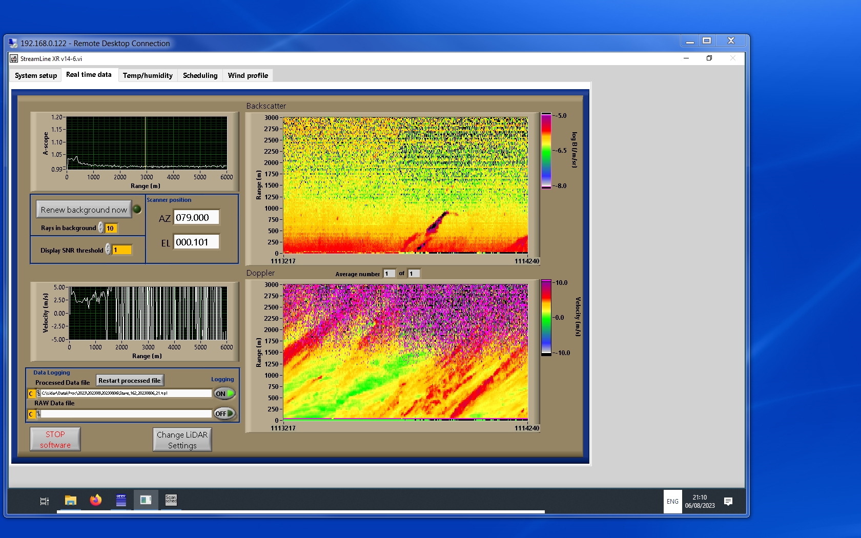Switch to the Wind profile tab
Screen dimensions: 861x538
coord(248,75)
